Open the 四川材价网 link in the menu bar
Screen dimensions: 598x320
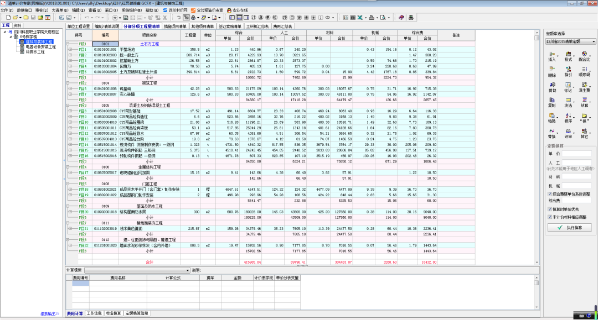pyautogui.click(x=175, y=11)
